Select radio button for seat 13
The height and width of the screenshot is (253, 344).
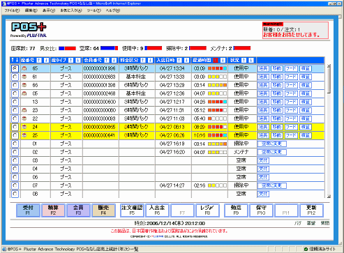[x=15, y=102]
